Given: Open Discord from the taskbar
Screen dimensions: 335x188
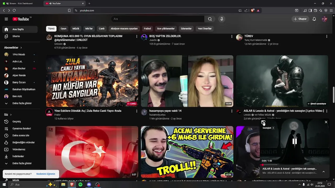Looking at the screenshot, I should [x=89, y=185].
